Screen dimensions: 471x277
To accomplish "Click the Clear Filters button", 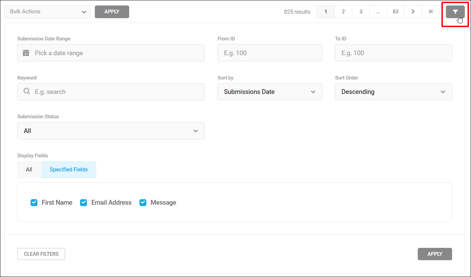I will click(41, 254).
